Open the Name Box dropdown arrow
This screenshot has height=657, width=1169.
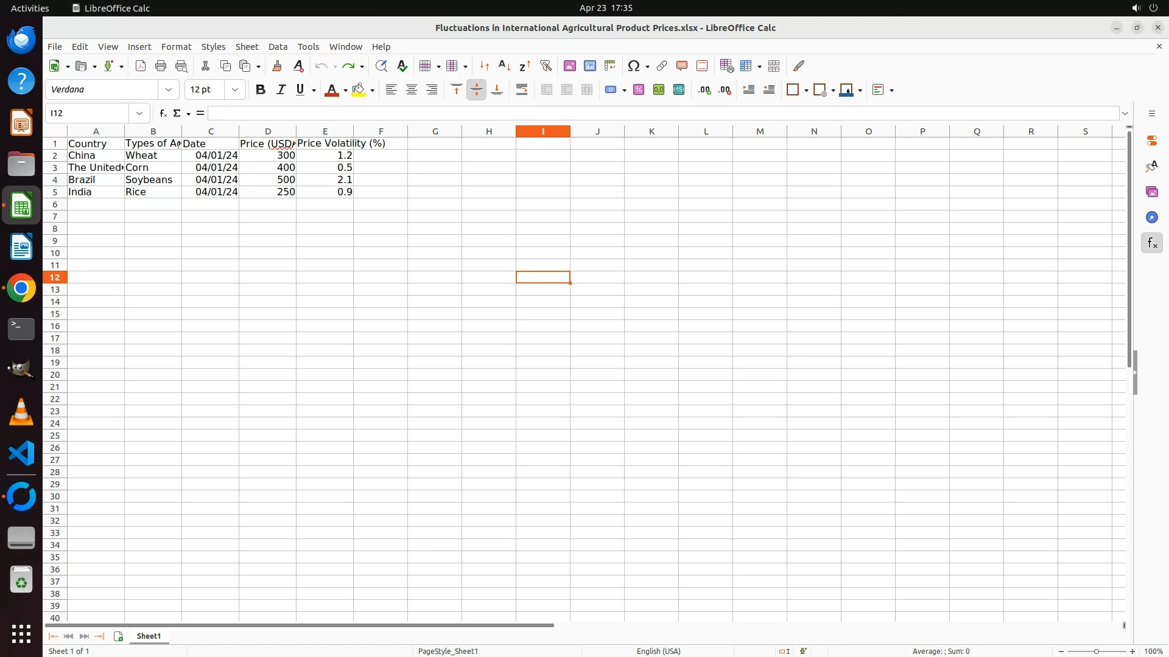tap(139, 114)
